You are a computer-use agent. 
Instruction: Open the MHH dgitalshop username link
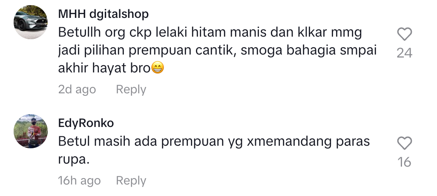coord(103,14)
